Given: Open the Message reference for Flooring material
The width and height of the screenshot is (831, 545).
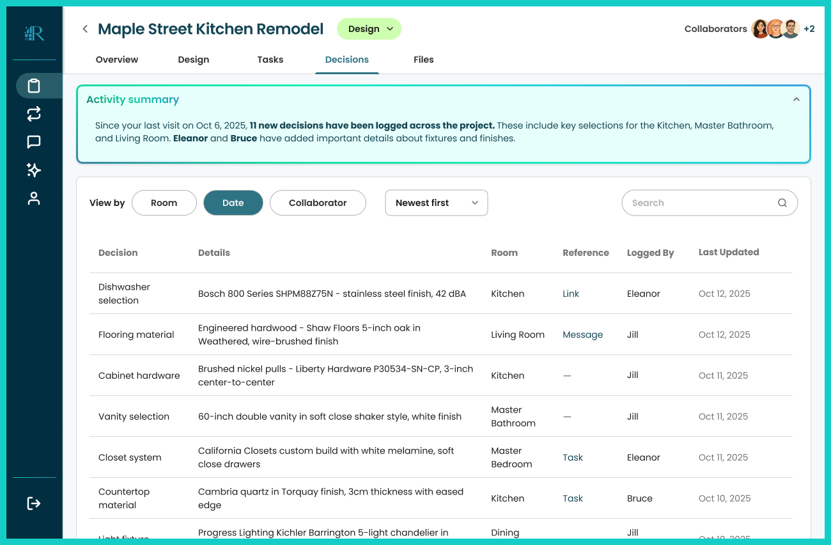Looking at the screenshot, I should coord(583,335).
